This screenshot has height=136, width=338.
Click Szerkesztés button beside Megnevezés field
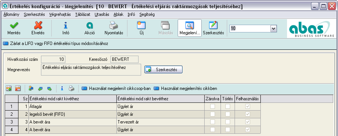point(163,70)
